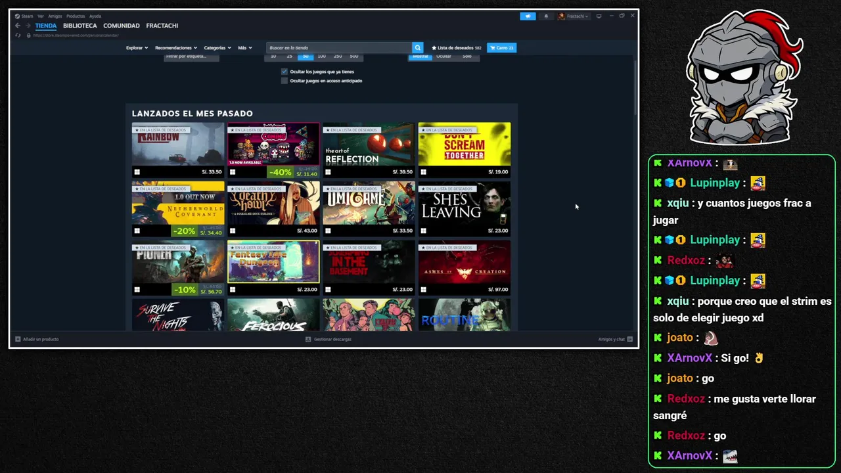Click the Kick badge next to joato: go
The width and height of the screenshot is (841, 473).
coord(658,378)
